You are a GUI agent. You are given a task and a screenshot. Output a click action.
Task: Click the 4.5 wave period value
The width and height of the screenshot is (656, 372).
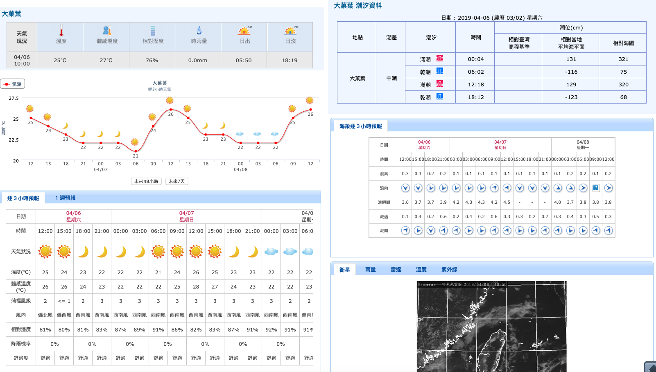507,202
